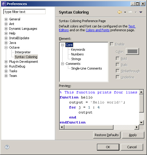Click the help question mark icon
Image resolution: width=147 pixels, height=155 pixels.
pyautogui.click(x=7, y=147)
